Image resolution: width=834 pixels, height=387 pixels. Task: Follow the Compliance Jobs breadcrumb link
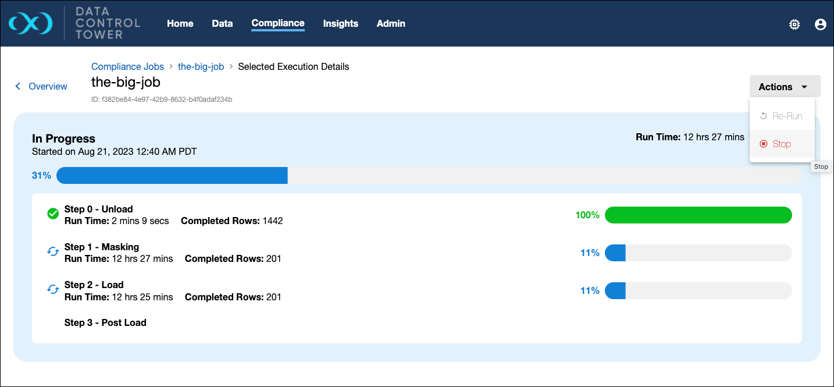pyautogui.click(x=127, y=66)
